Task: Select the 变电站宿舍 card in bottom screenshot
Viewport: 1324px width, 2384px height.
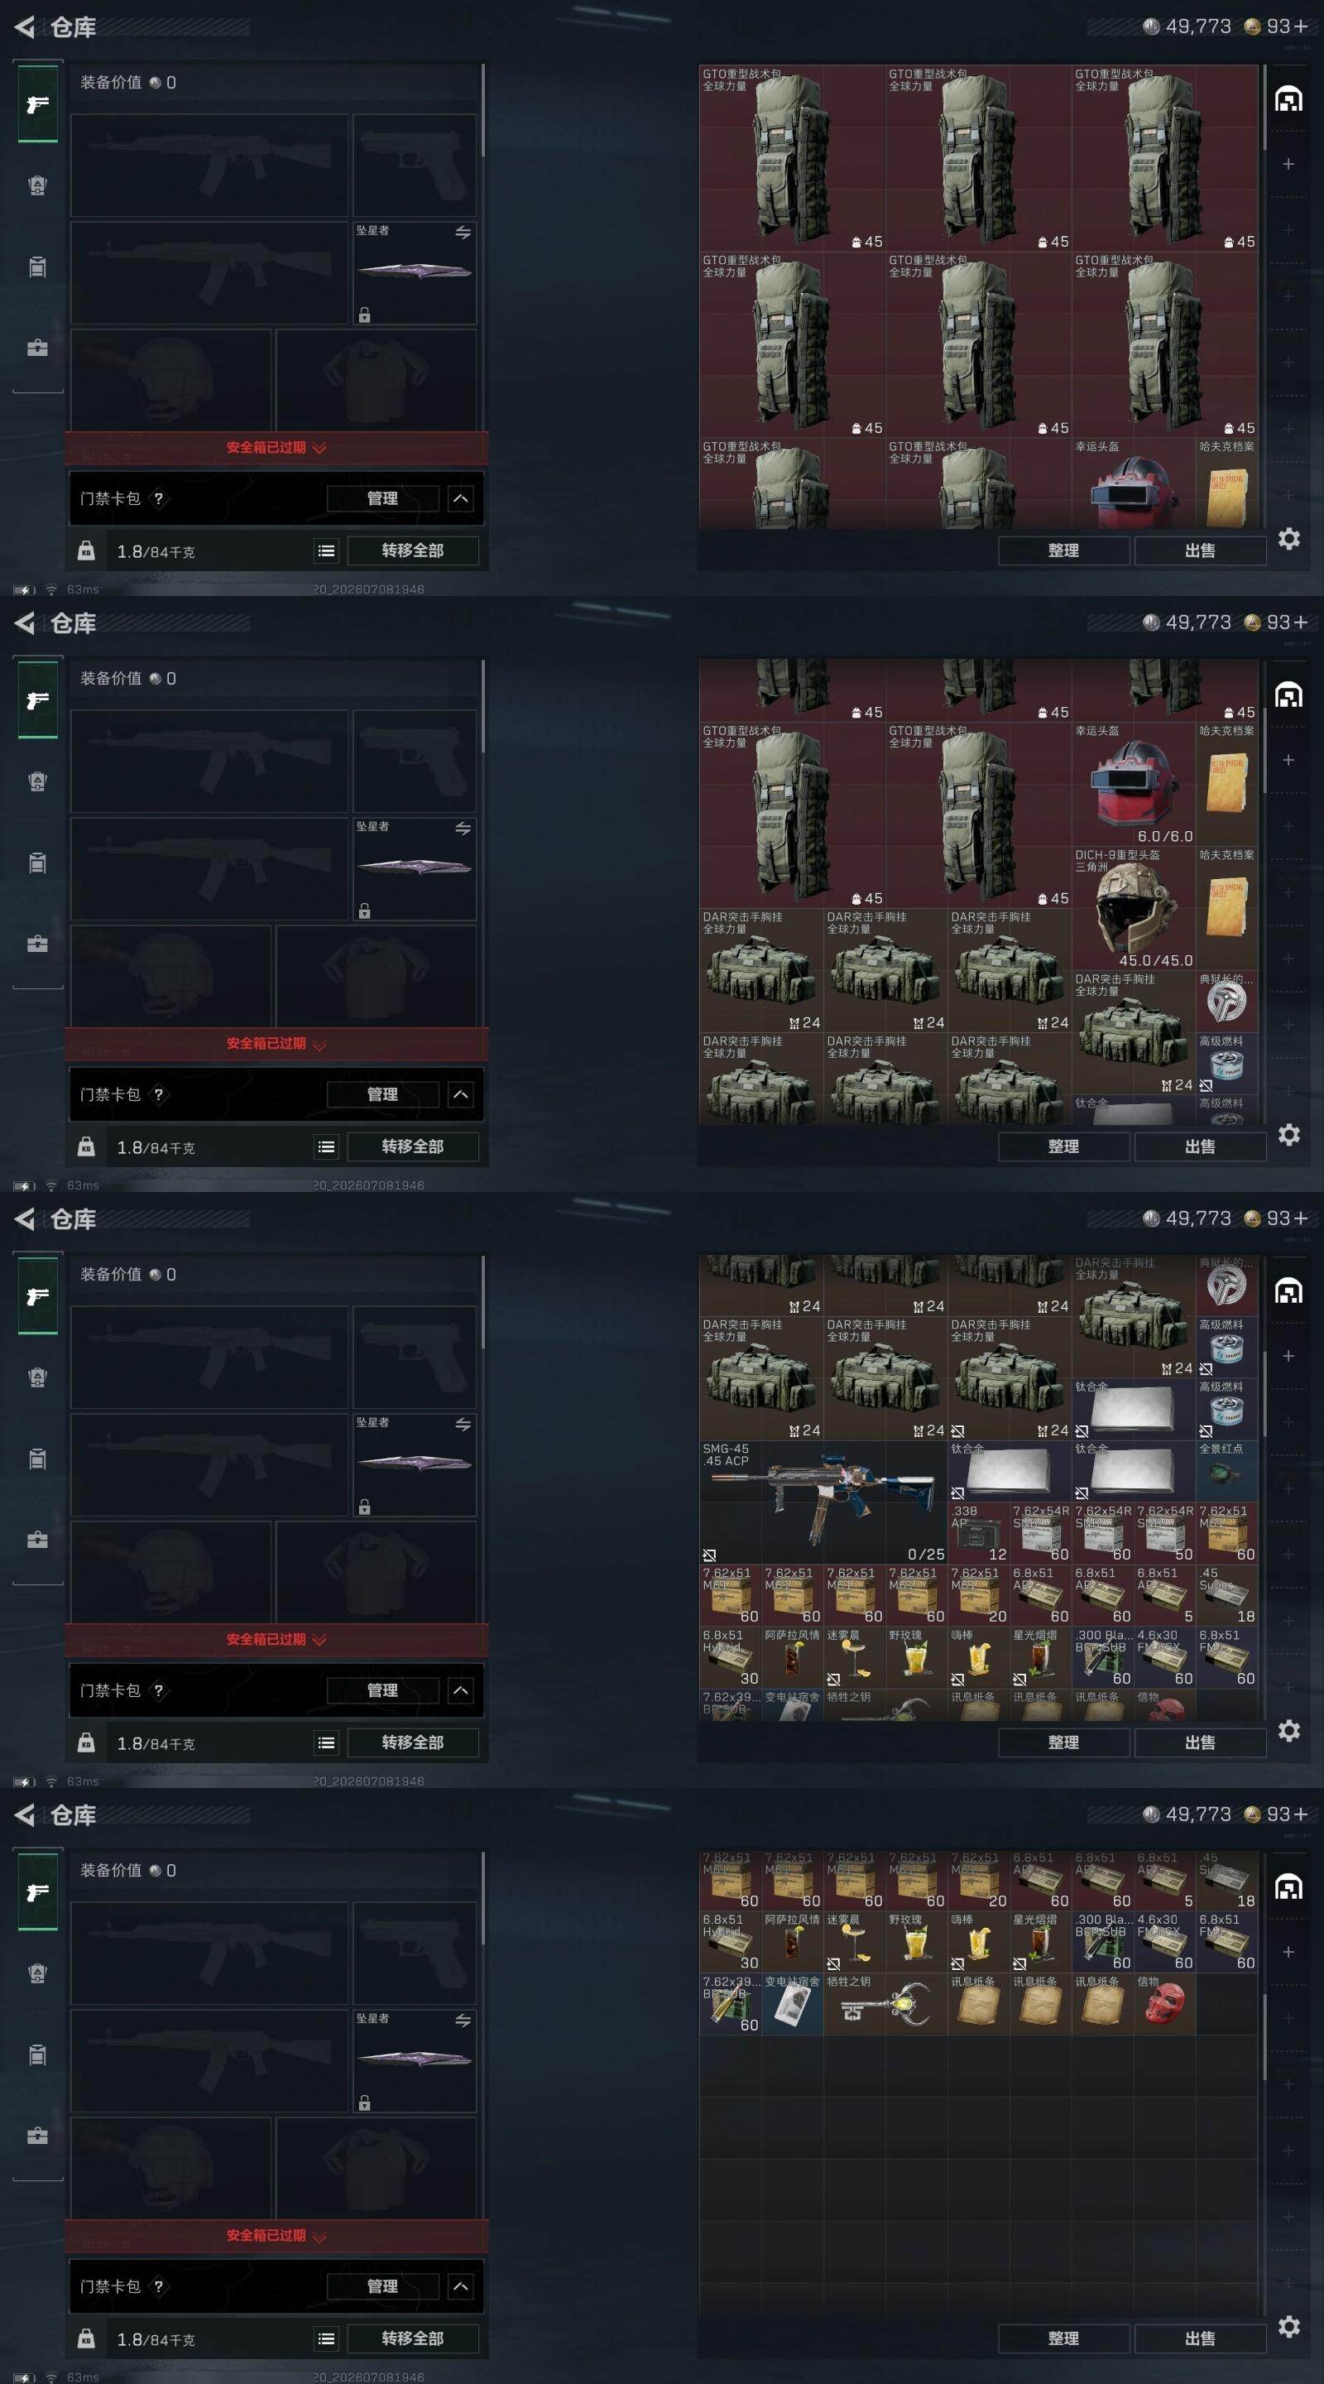Action: pos(792,2005)
